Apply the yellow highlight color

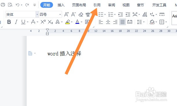67,22
